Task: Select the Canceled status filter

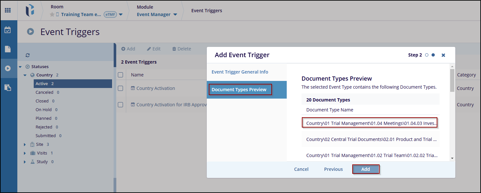Action: tap(44, 92)
